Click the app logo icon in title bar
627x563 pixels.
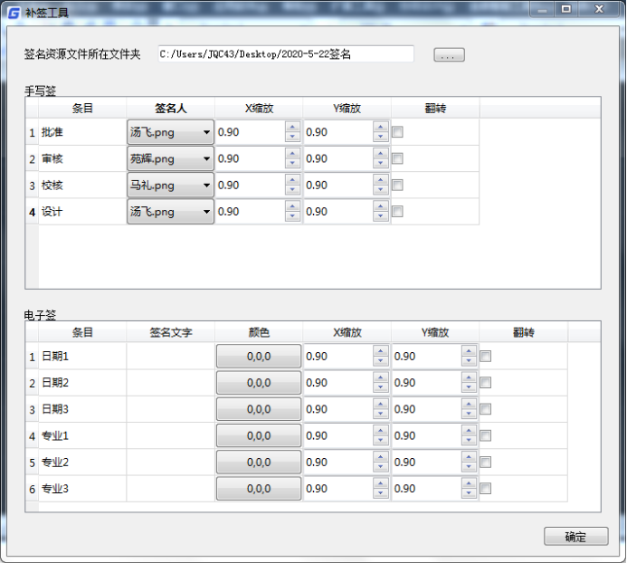[14, 12]
